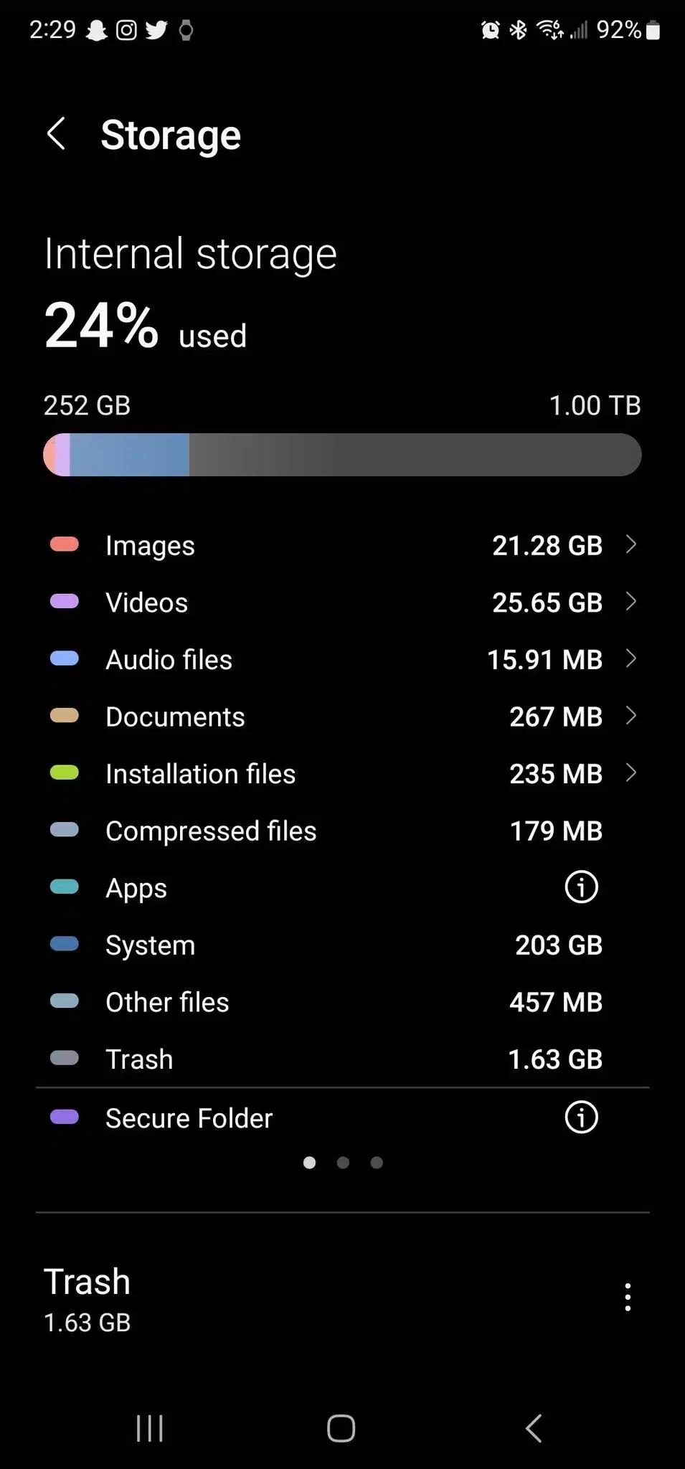Tap the Android recents navigation button

(150, 1428)
